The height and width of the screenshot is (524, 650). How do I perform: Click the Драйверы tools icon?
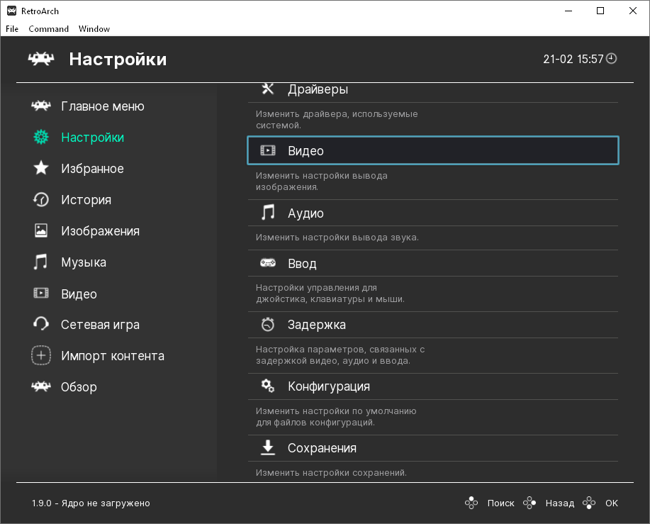(268, 89)
